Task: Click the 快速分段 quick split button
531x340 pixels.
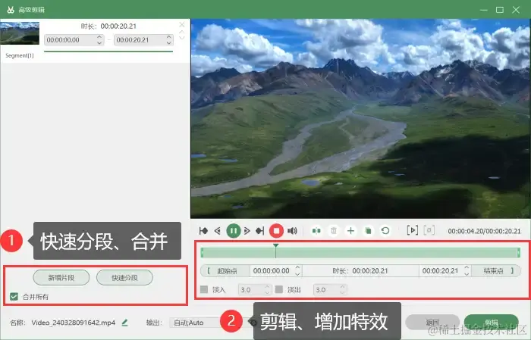Action: pyautogui.click(x=124, y=278)
